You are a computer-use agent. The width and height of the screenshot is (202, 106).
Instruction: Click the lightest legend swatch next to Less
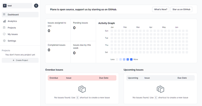(117, 59)
